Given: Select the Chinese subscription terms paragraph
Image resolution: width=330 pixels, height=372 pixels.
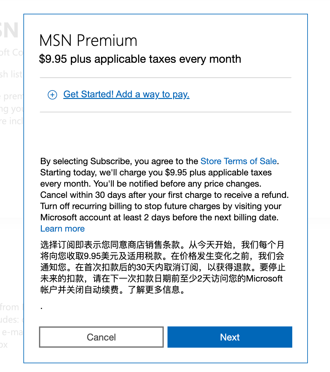Looking at the screenshot, I should 162,267.
